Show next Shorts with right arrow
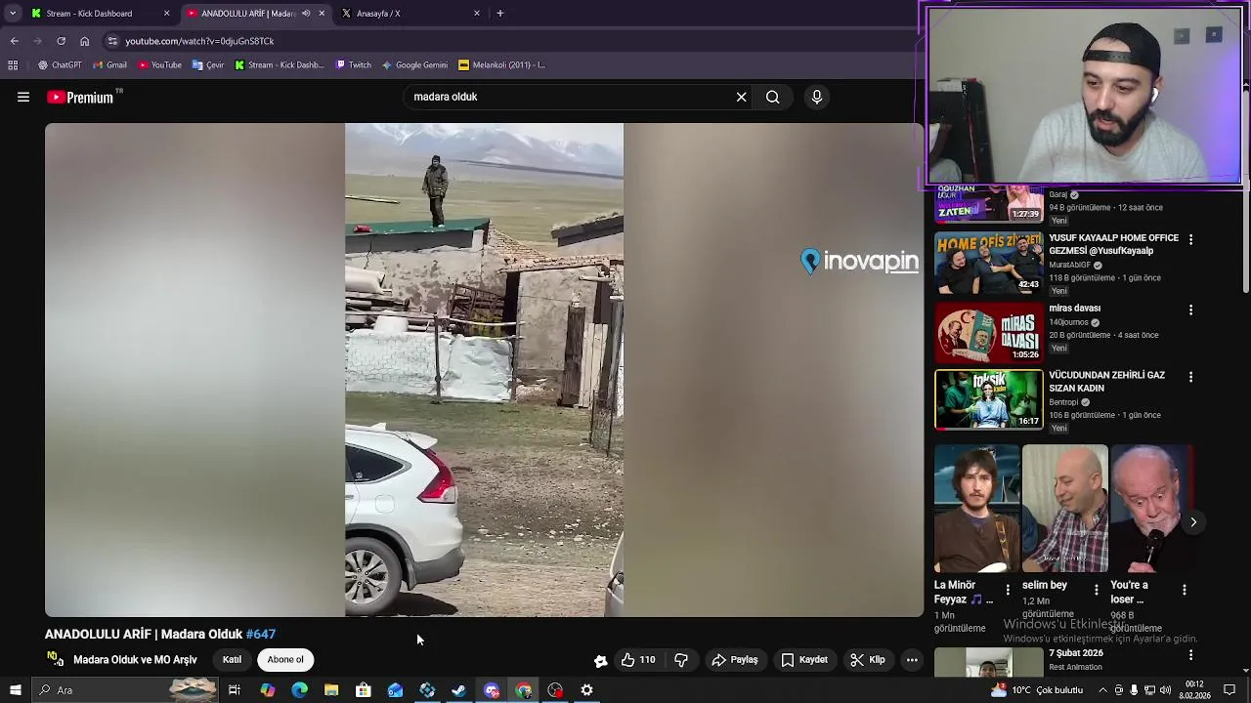 coord(1193,522)
